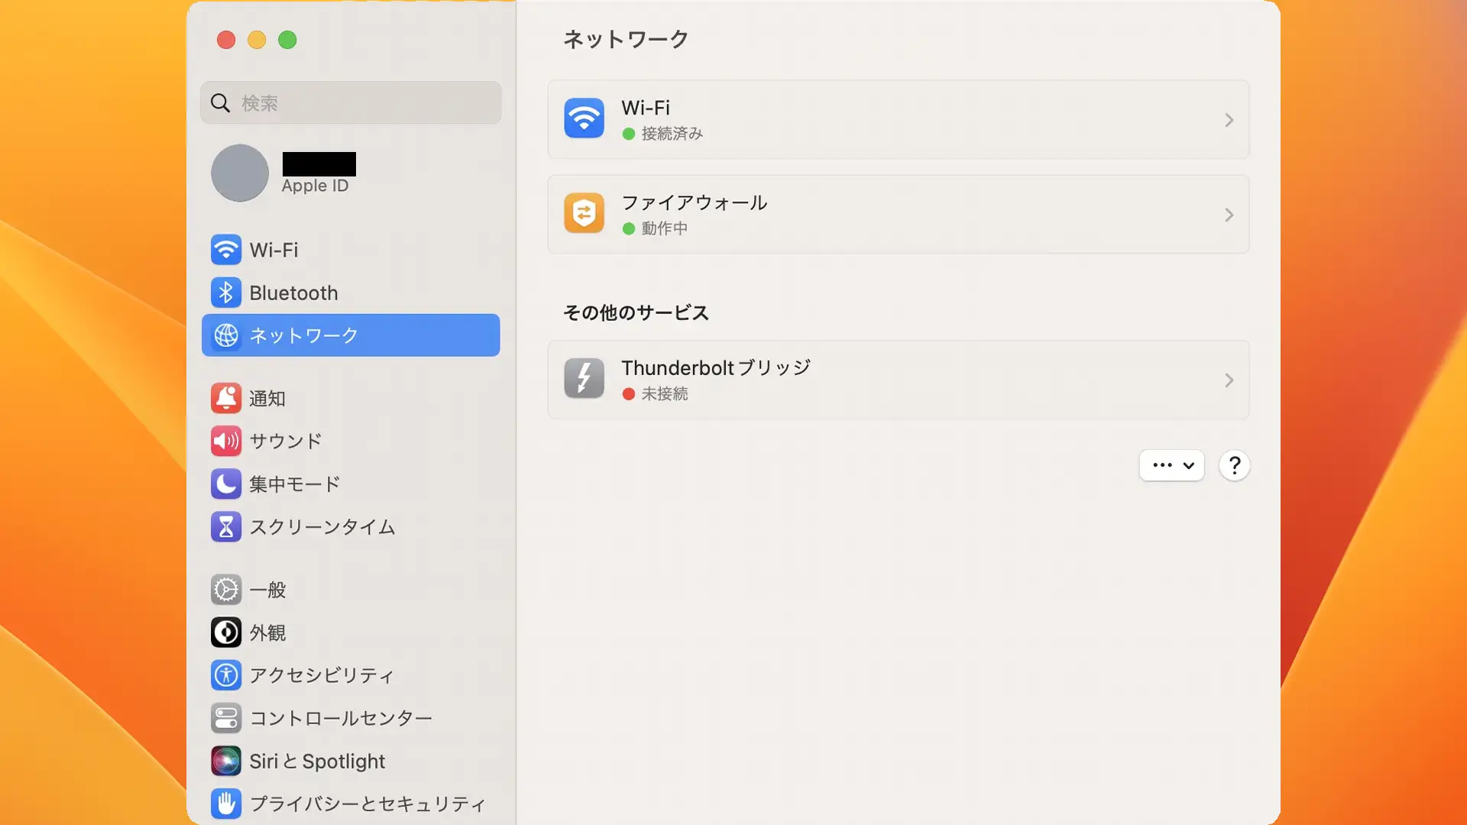Select 一般 in the sidebar
Image resolution: width=1467 pixels, height=825 pixels.
coord(267,590)
